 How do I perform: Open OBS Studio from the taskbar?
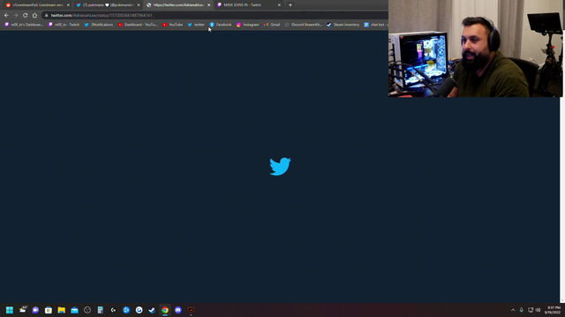coord(87,310)
